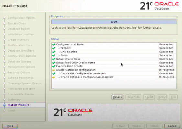Viewport: 182px width, 129px height.
Task: Click checkmark beside Oracle Net Configuration Assistant
Action: [x=54, y=74]
